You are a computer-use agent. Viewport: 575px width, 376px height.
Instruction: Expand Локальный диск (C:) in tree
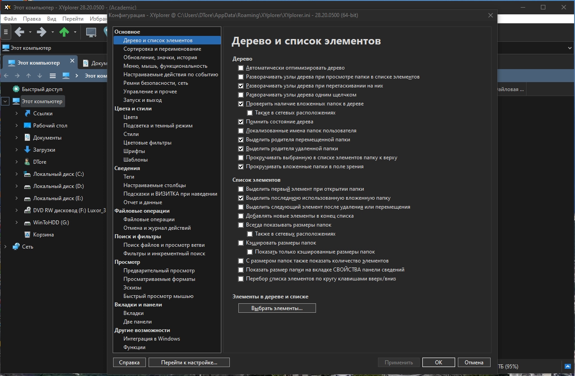(17, 174)
